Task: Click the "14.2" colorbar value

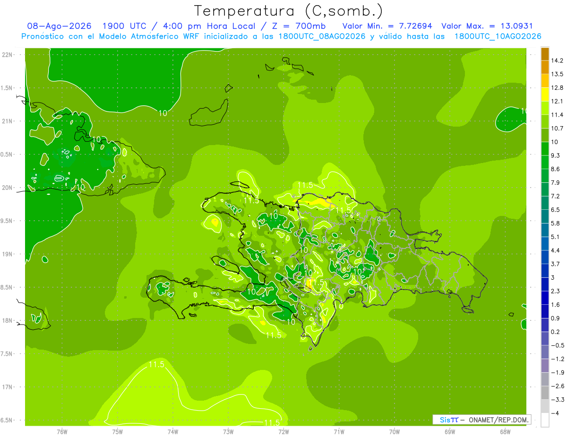Action: tap(557, 60)
